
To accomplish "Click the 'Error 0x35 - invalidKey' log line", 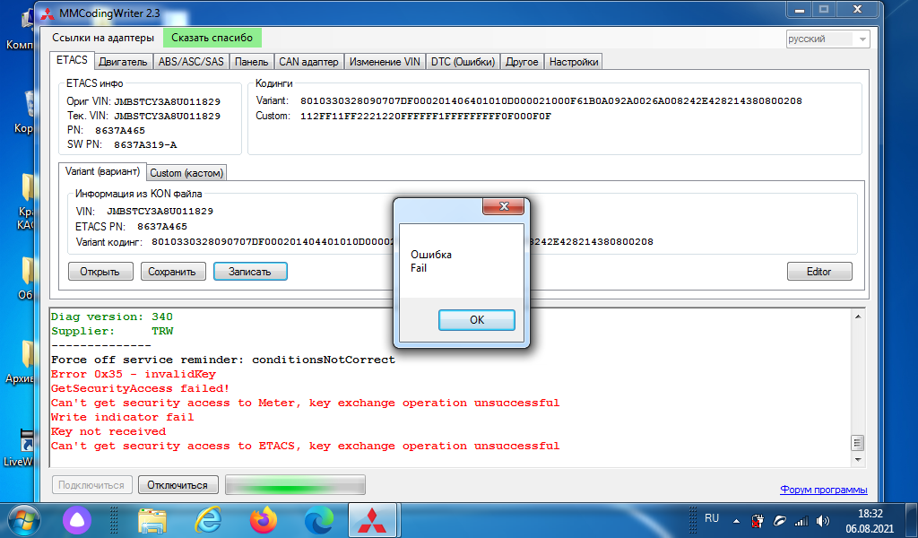I will click(x=134, y=374).
